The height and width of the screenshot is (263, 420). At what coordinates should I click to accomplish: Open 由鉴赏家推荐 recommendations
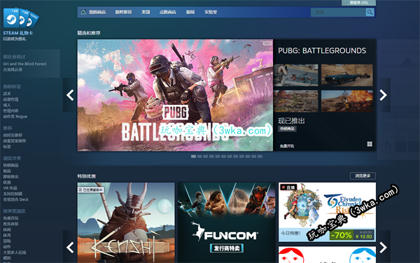click(x=15, y=141)
